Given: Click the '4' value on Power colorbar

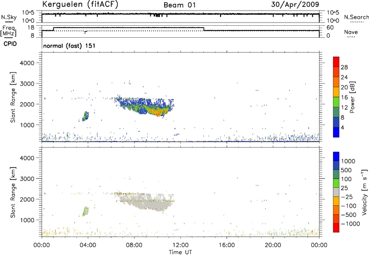Looking at the screenshot, I should pyautogui.click(x=342, y=127).
